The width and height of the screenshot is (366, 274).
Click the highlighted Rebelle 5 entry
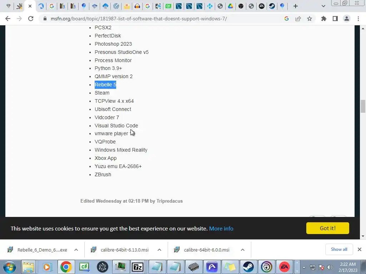click(x=105, y=85)
